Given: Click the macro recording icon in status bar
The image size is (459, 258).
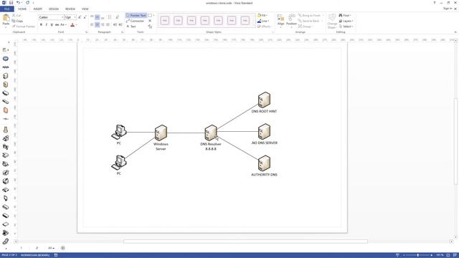Looking at the screenshot, I should 56,255.
